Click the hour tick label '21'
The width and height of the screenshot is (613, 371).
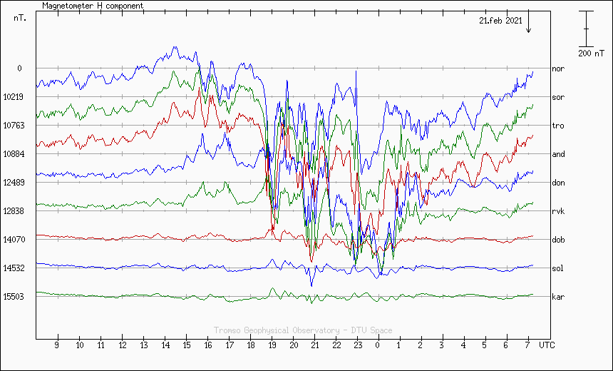coord(315,345)
